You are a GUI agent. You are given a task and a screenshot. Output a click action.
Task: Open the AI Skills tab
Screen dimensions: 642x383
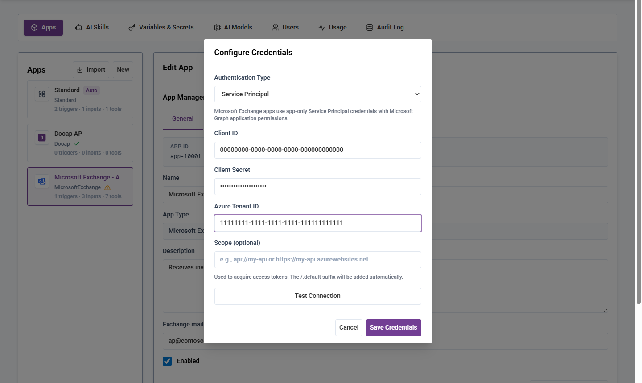[x=92, y=28]
